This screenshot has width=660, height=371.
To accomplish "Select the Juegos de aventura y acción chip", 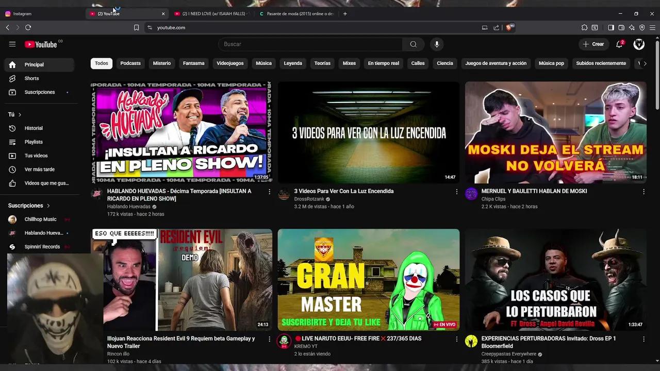I will click(x=496, y=63).
